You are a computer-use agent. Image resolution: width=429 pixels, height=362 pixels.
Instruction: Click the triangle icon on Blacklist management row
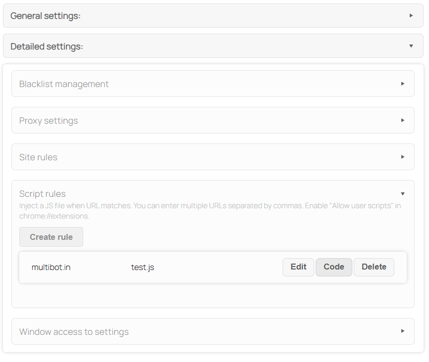pos(403,84)
